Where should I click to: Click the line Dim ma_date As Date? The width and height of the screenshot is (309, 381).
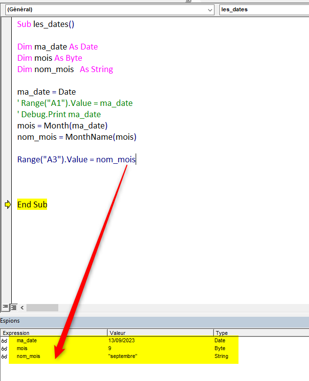(57, 47)
